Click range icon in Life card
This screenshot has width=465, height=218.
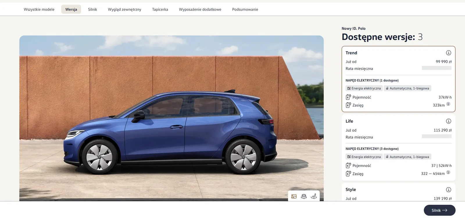(348, 174)
